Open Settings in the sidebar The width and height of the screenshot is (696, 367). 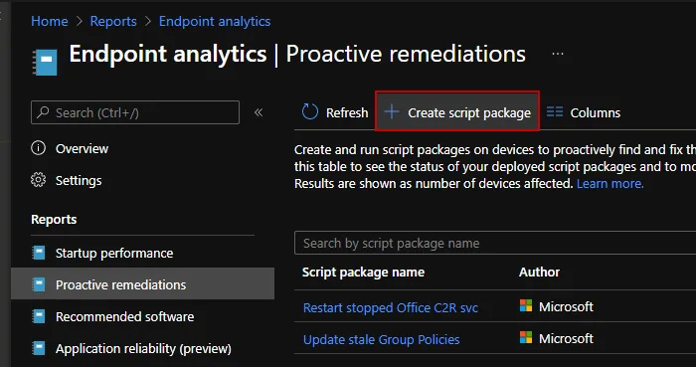[79, 181]
